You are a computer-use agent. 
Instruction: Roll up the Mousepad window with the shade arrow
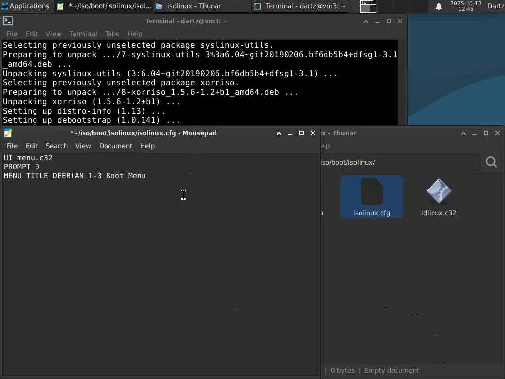tap(279, 133)
